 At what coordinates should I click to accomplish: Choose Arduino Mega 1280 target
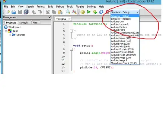[x=125, y=58]
